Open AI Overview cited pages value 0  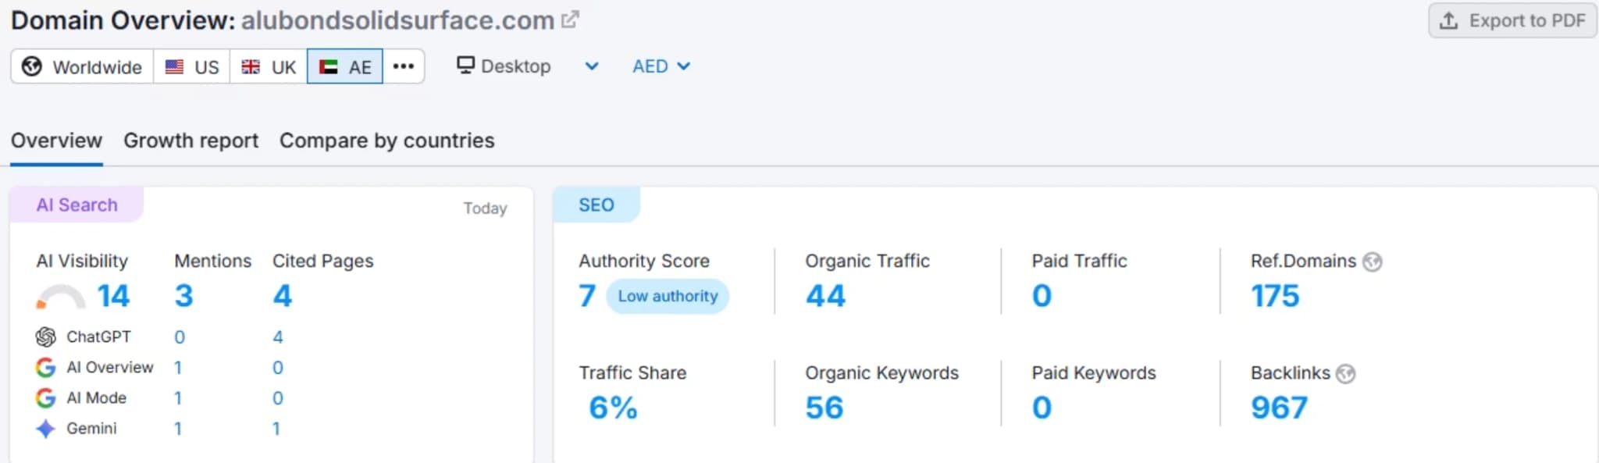coord(278,368)
